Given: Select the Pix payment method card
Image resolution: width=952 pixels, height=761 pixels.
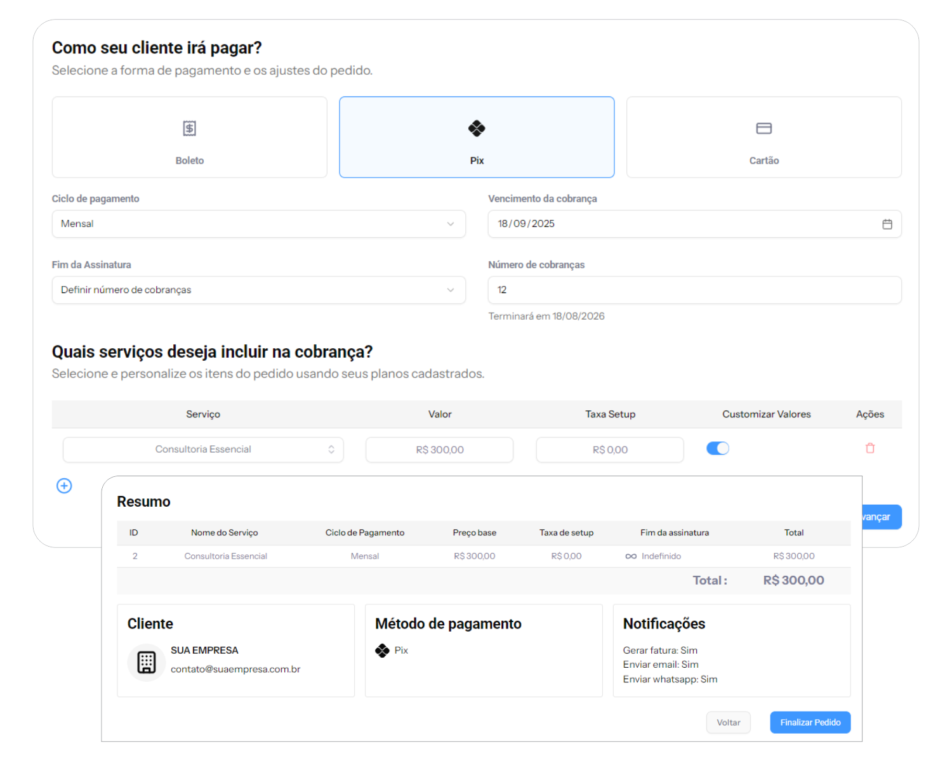Looking at the screenshot, I should click(477, 138).
